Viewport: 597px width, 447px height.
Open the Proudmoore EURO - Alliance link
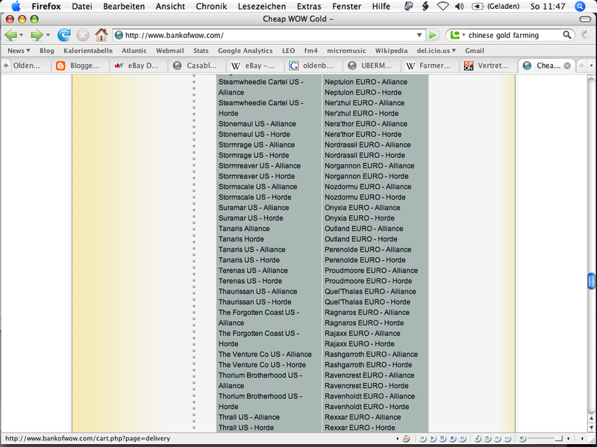coord(371,270)
